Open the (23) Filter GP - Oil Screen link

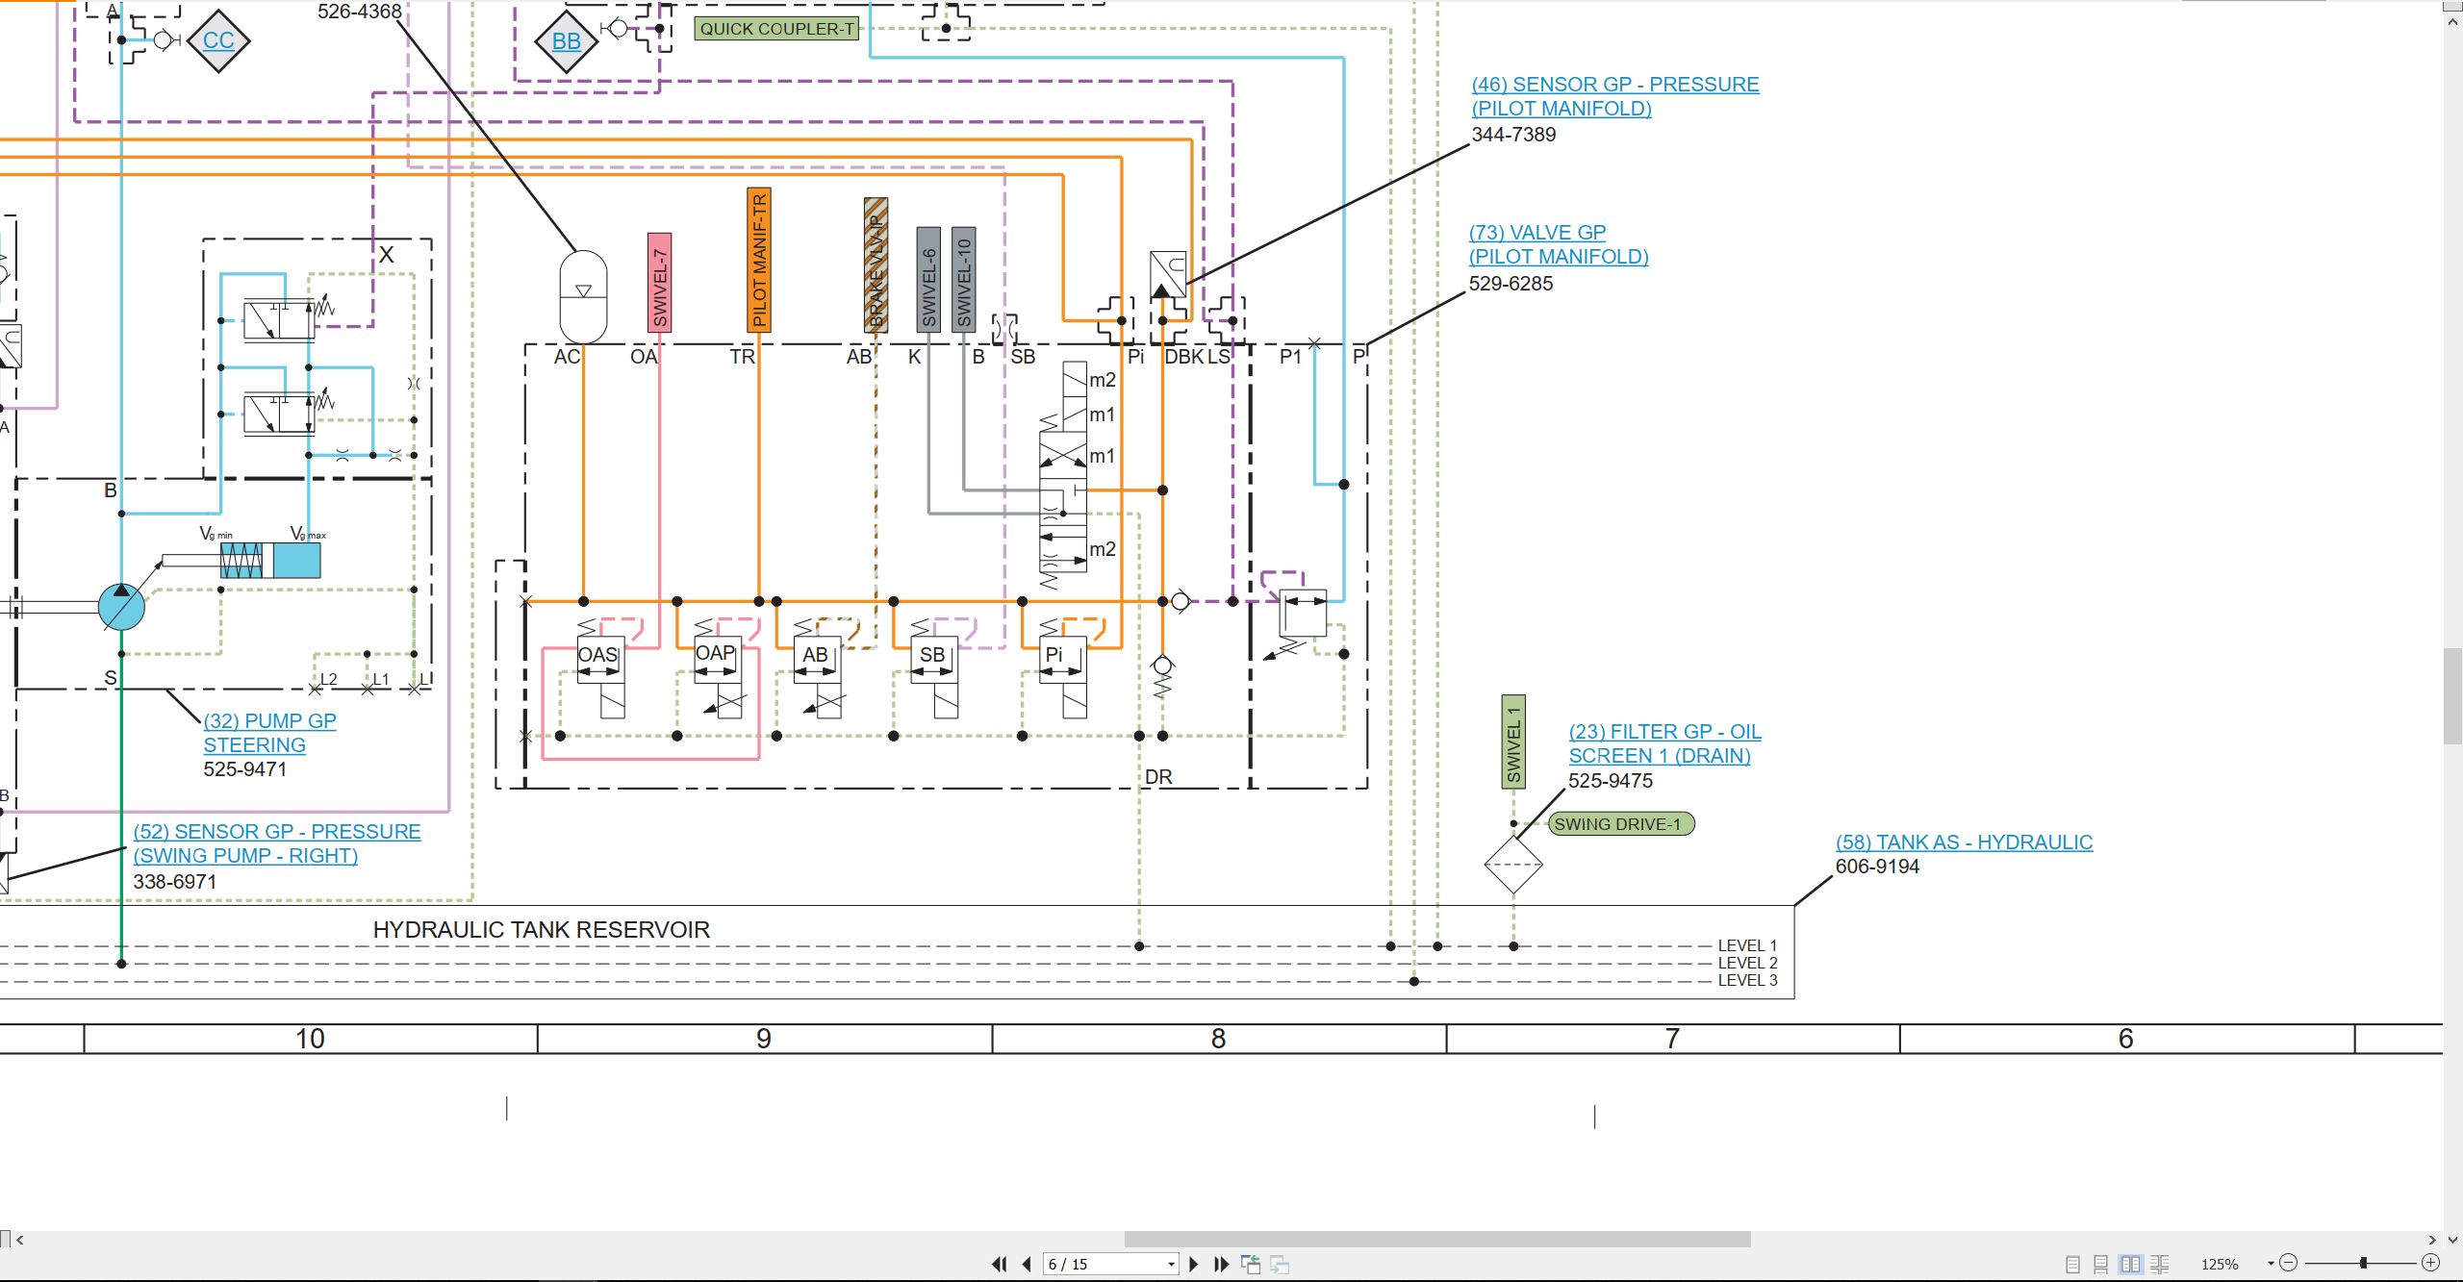(x=1664, y=743)
